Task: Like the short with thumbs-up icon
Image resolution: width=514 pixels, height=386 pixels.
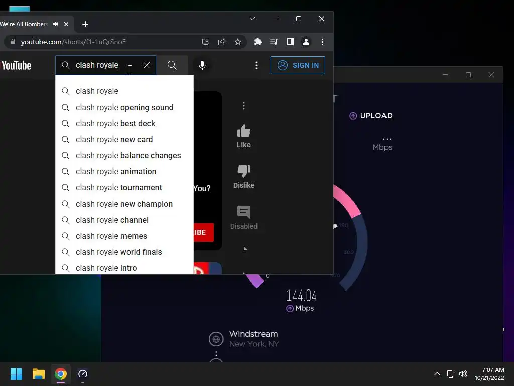Action: (x=243, y=131)
